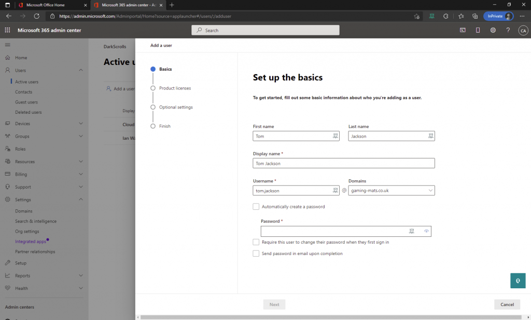Open Active users nav item
Screen dimensions: 531x320
coord(27,82)
